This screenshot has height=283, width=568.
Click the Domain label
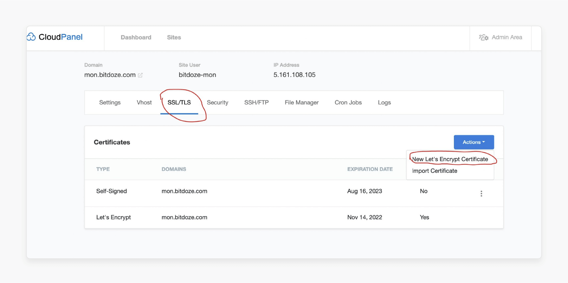pyautogui.click(x=93, y=65)
